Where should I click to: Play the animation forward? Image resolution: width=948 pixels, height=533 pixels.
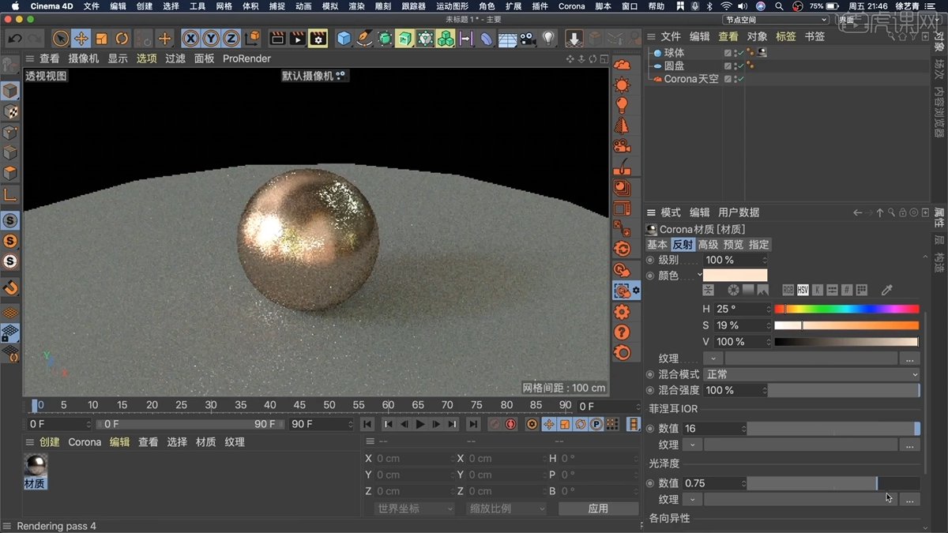coord(420,424)
